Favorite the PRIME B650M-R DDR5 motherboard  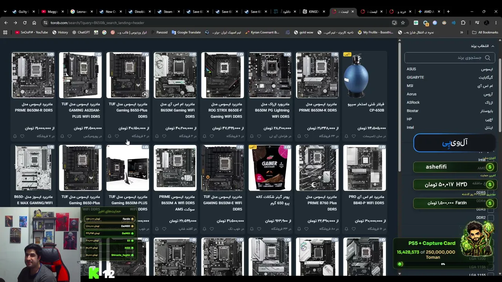[x=22, y=136]
